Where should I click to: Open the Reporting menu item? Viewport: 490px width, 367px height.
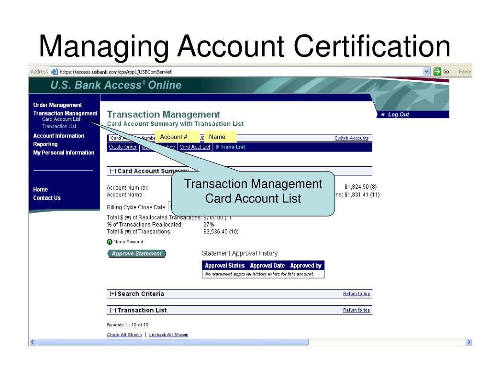tap(45, 144)
